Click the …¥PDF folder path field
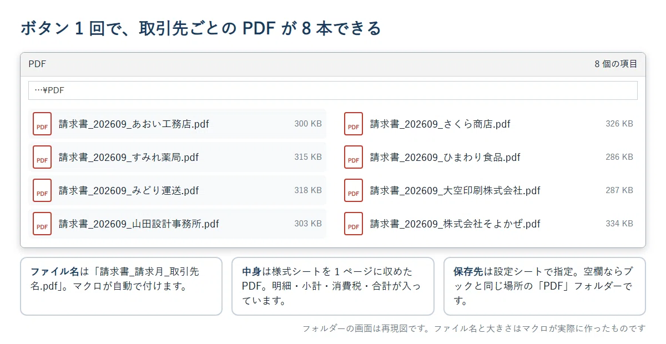 point(333,90)
